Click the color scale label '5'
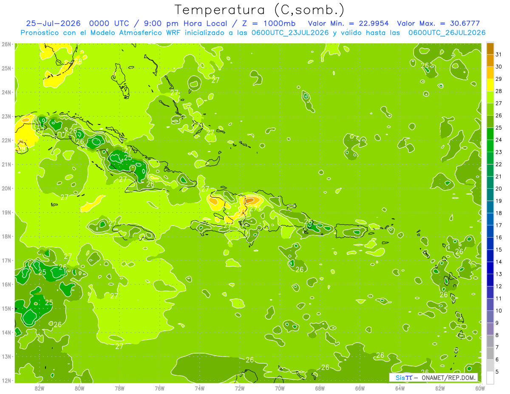Viewport: 510px width, 394px height. coord(497,372)
